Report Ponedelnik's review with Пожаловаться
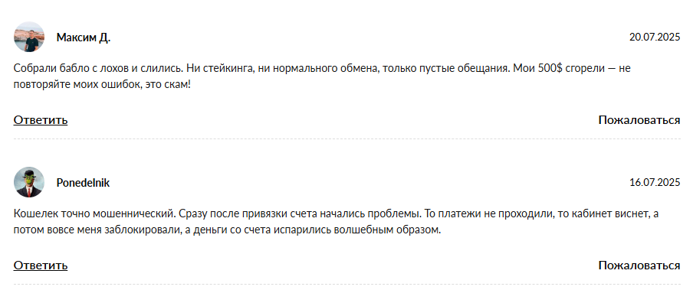 coord(639,265)
